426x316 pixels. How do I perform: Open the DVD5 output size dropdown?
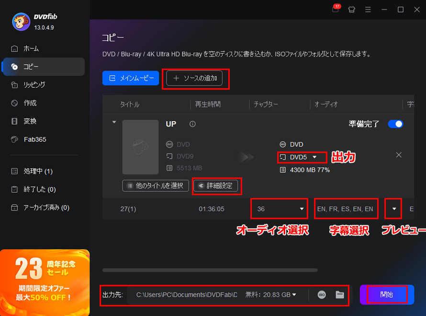click(302, 157)
